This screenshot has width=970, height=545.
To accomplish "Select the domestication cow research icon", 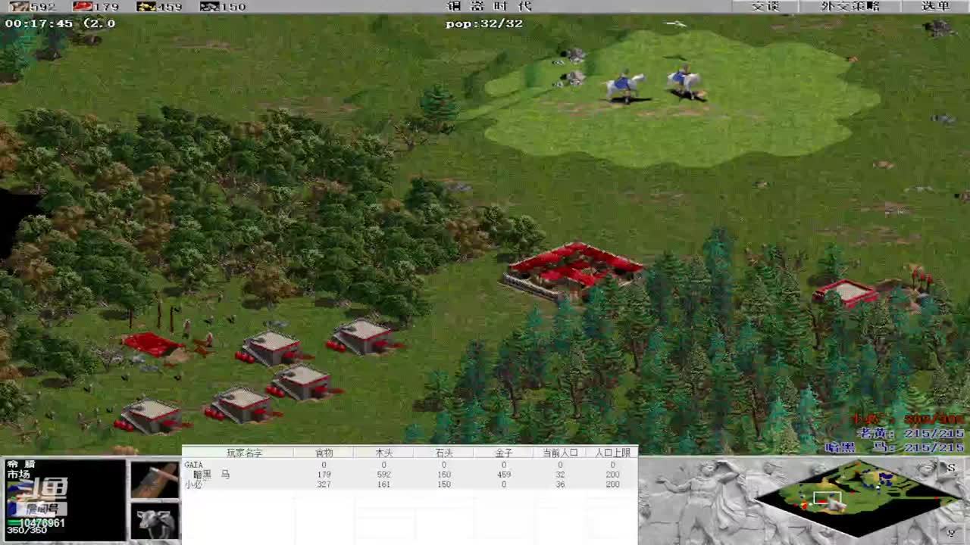I will click(155, 522).
